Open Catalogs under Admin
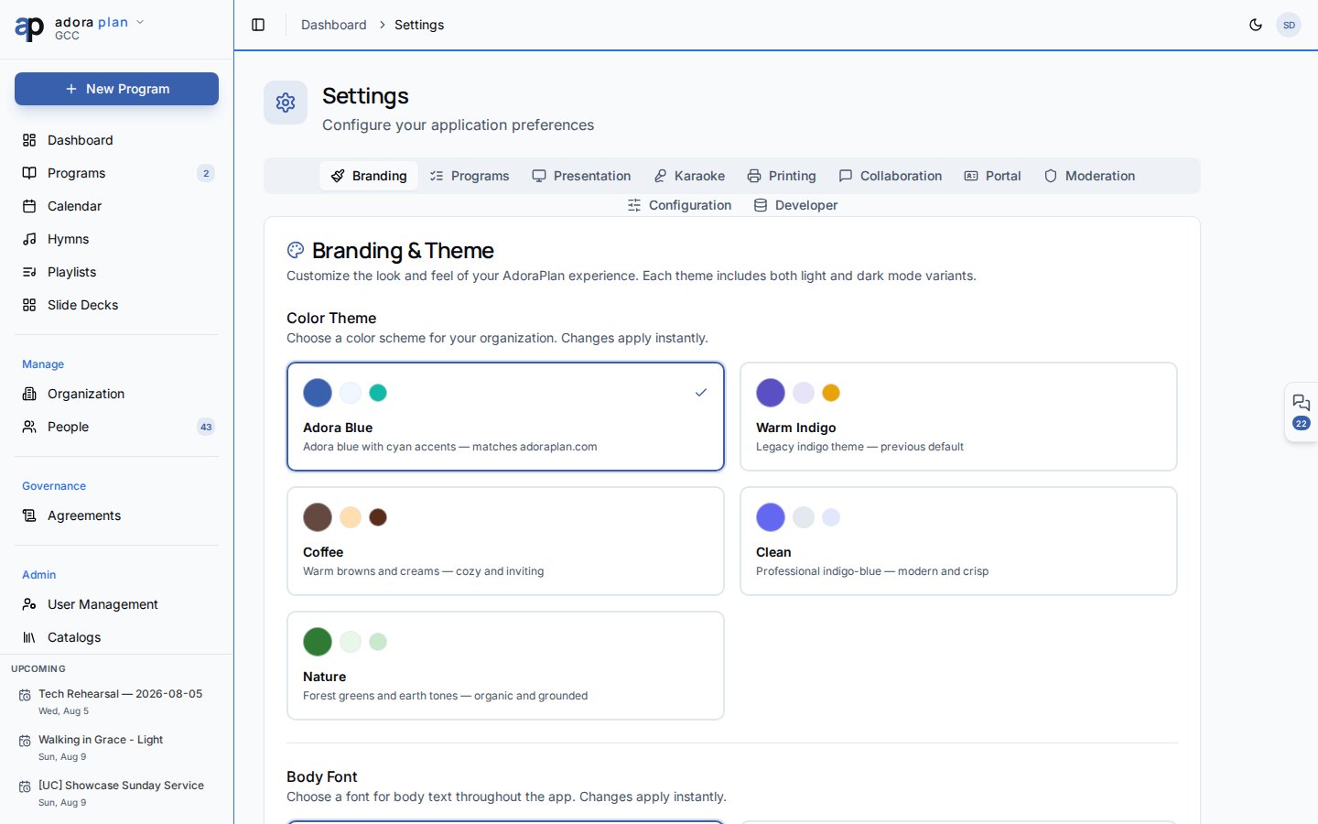 coord(116,637)
